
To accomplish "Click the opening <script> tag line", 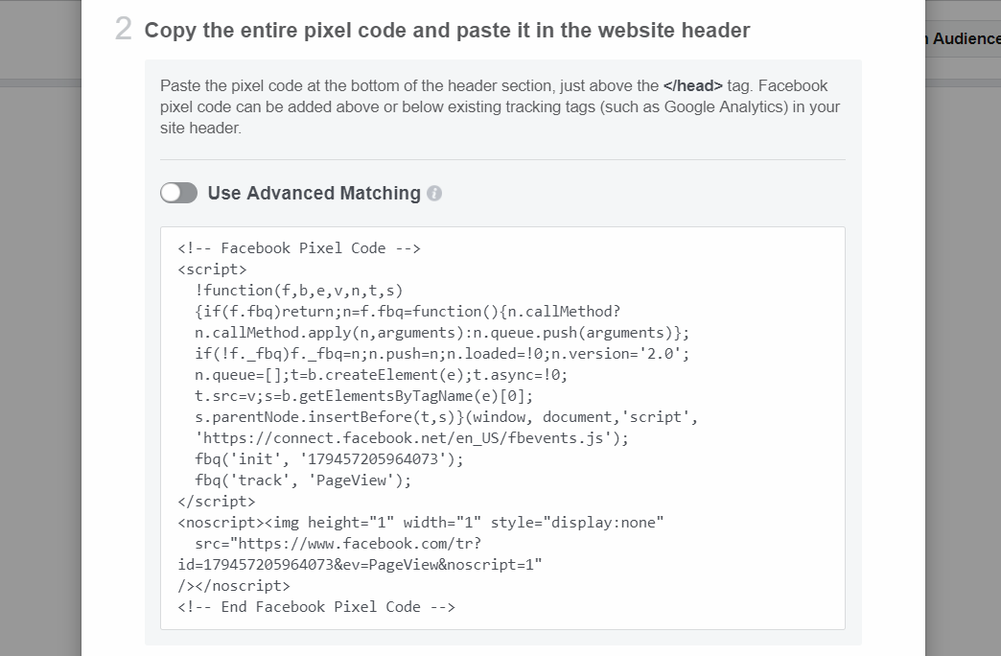I will pyautogui.click(x=212, y=269).
